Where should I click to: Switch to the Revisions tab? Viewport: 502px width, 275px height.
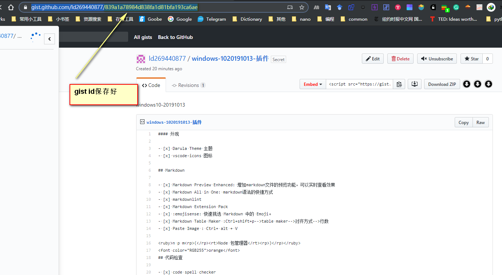(189, 85)
